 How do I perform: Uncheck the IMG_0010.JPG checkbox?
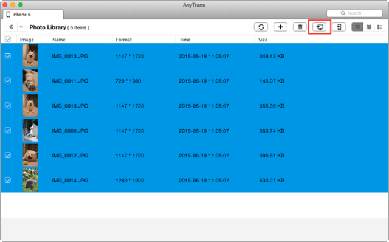coord(8,105)
